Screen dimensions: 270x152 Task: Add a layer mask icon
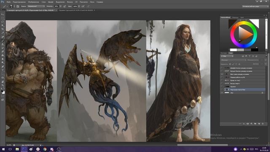[248, 124]
